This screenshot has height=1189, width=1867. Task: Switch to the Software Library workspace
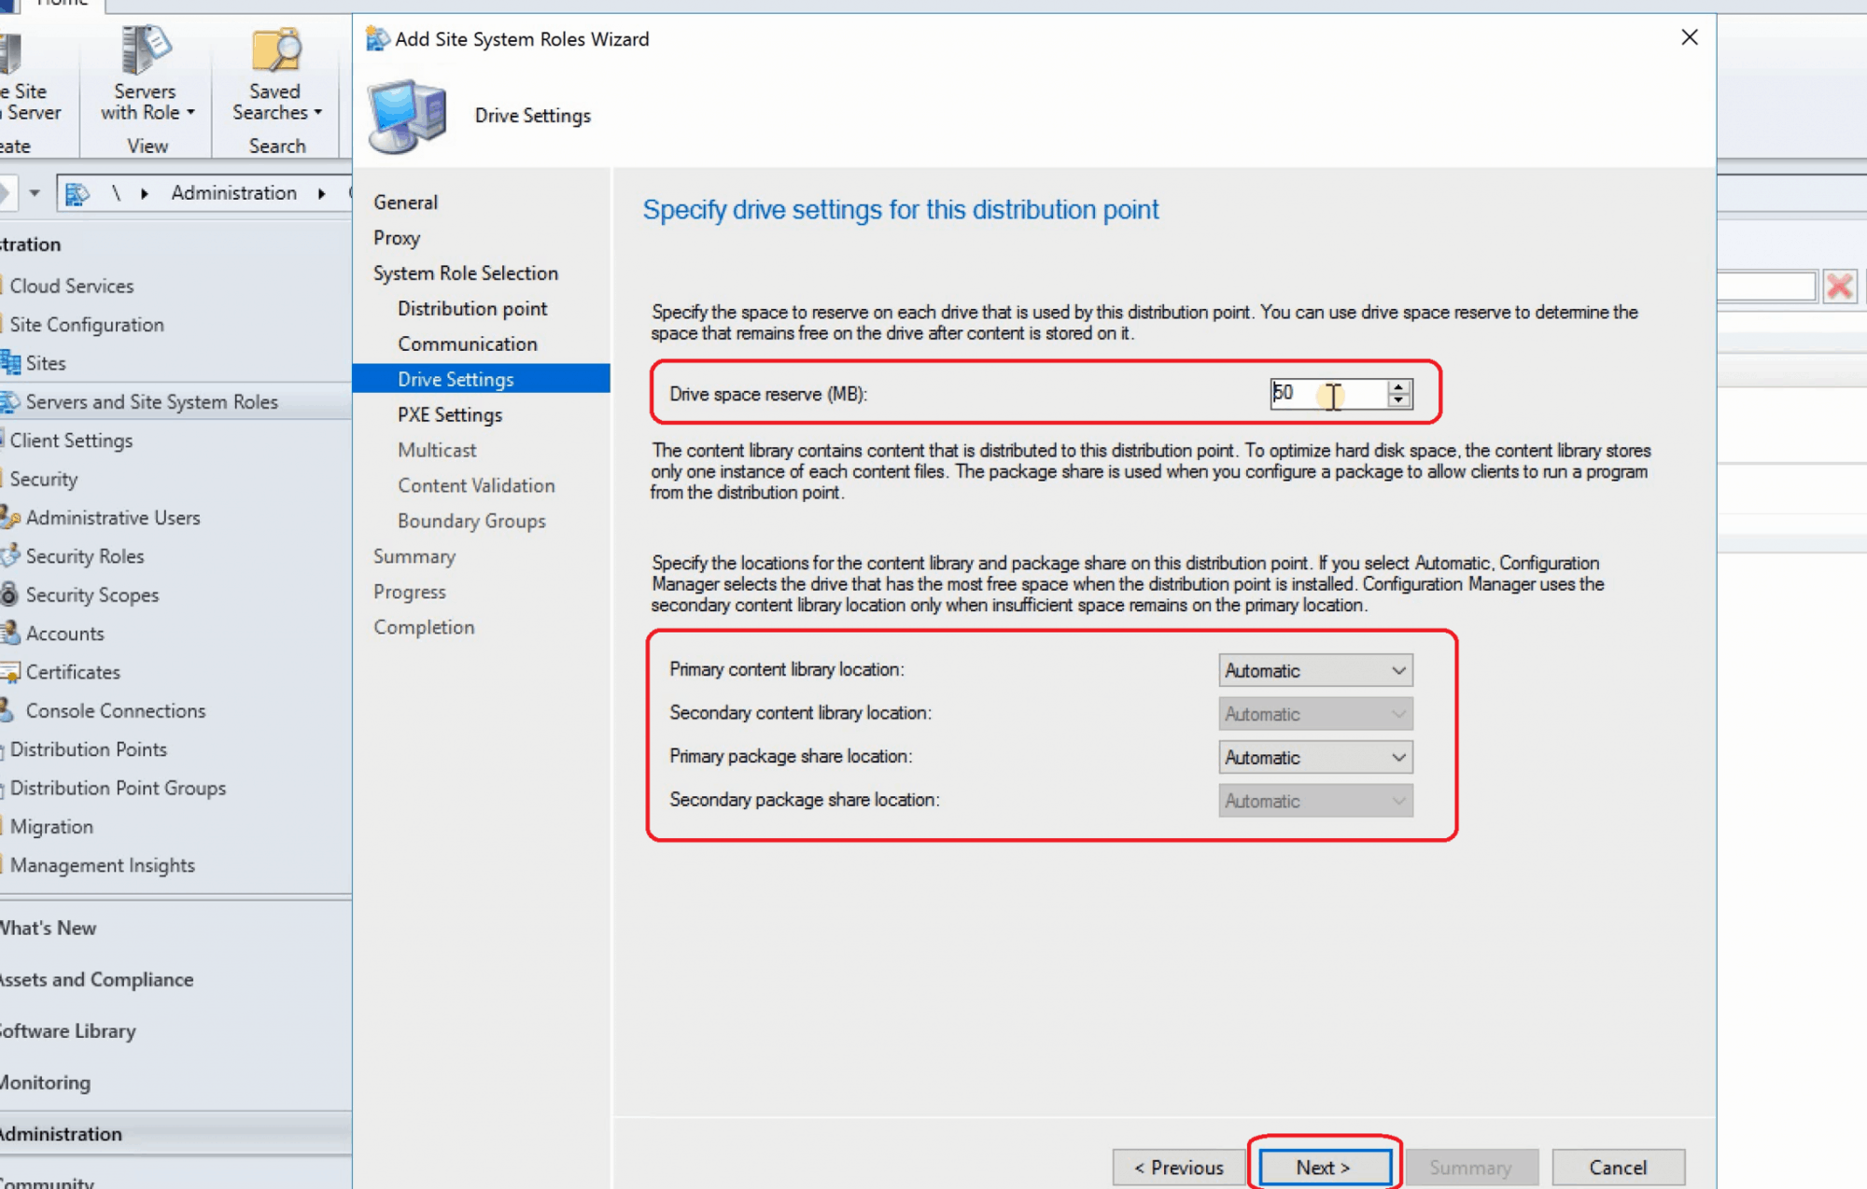(x=66, y=1030)
